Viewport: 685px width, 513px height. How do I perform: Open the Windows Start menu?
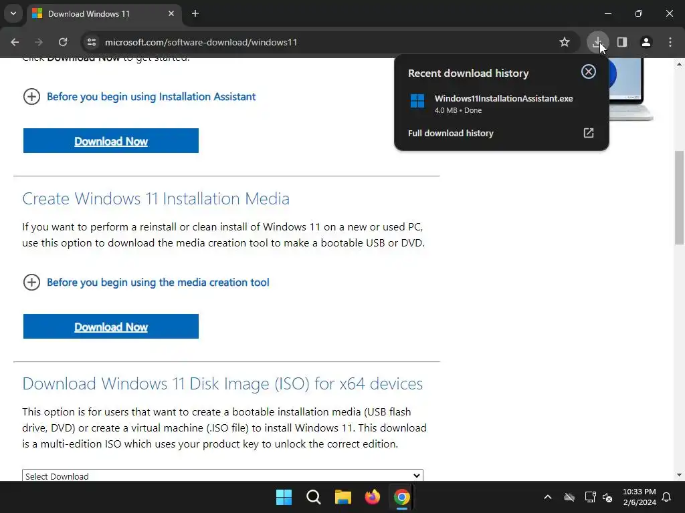click(284, 497)
